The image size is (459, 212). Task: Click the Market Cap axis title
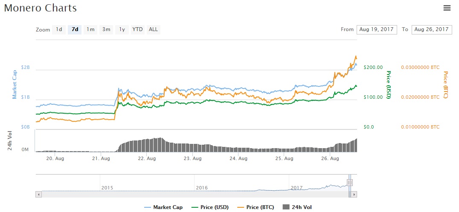tap(15, 84)
